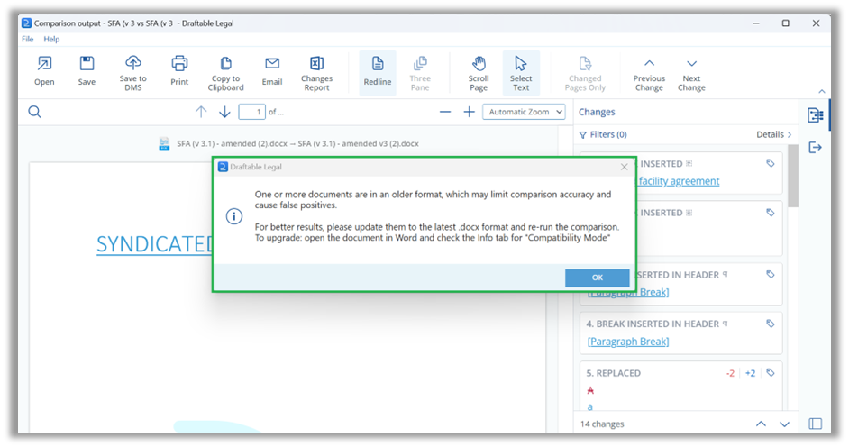The width and height of the screenshot is (849, 447).
Task: Click the export arrow sidebar icon
Action: coord(815,147)
